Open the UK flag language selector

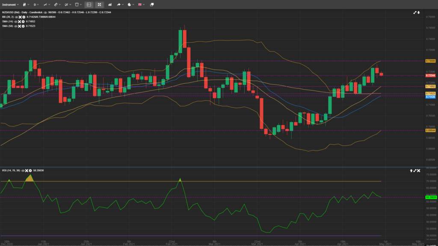click(141, 5)
